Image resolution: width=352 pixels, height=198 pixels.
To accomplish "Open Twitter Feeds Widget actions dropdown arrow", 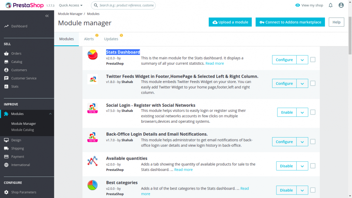I will pyautogui.click(x=302, y=83).
